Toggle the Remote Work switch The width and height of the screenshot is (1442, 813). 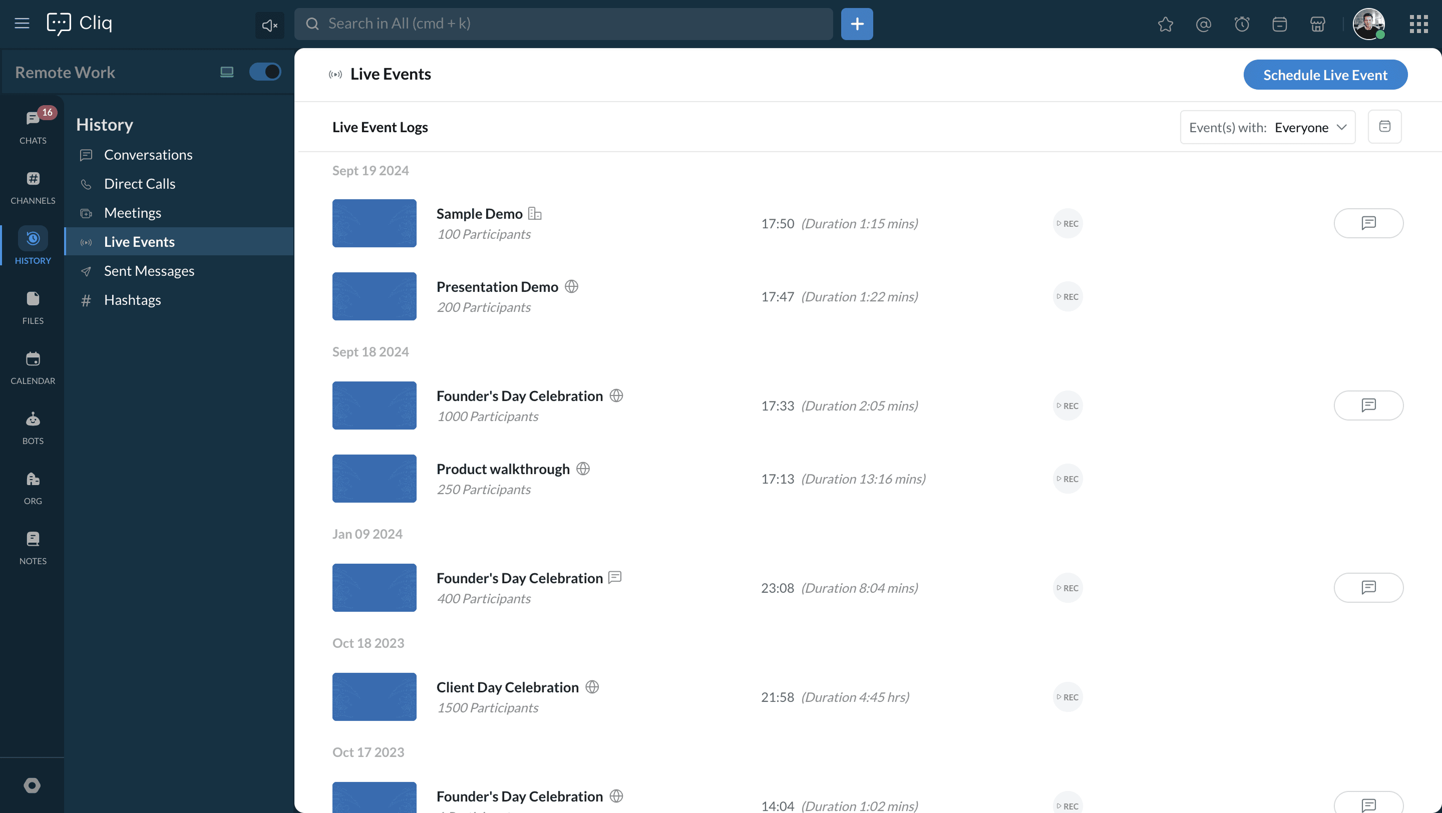pyautogui.click(x=265, y=72)
